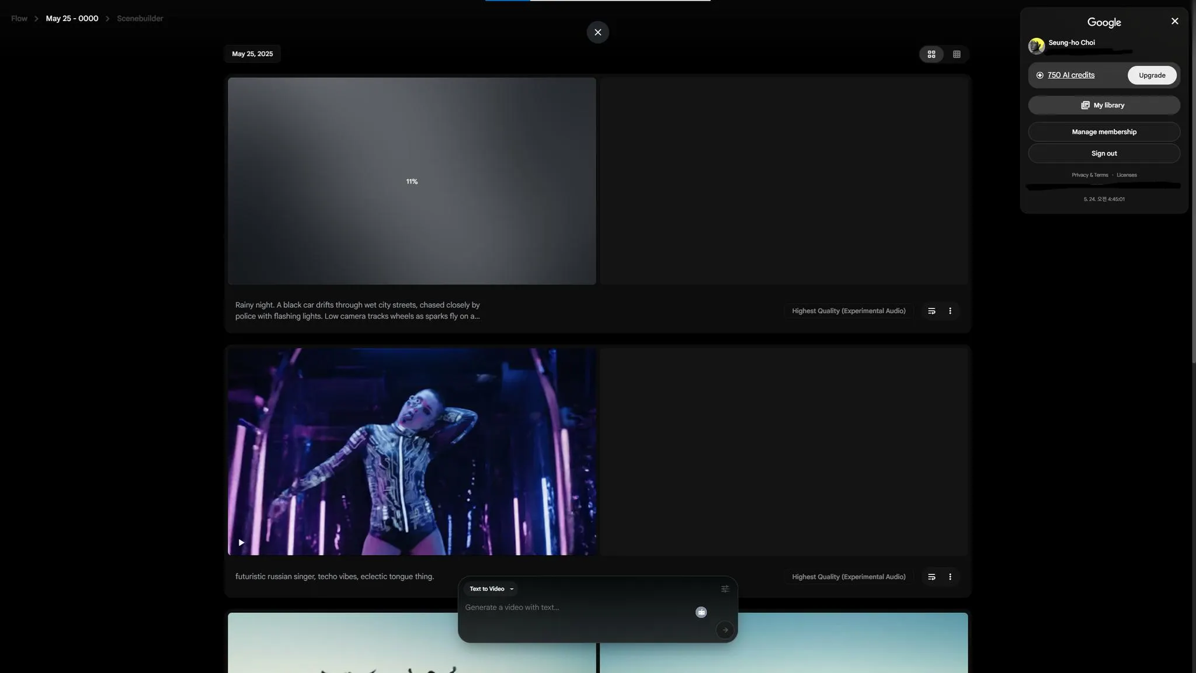Open May 25 - 0000 project breadcrumb
This screenshot has height=673, width=1196.
[x=72, y=19]
